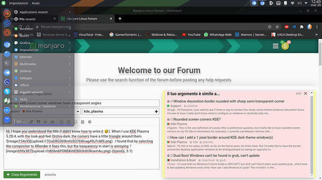Click the Chromium profile avatar icon

[x=309, y=27]
